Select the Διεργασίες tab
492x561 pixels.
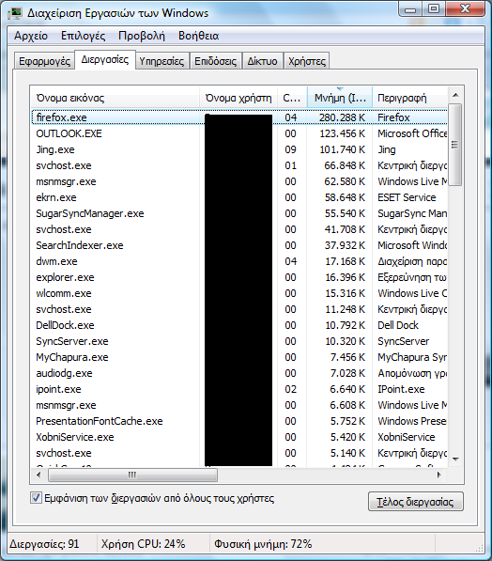(x=105, y=59)
